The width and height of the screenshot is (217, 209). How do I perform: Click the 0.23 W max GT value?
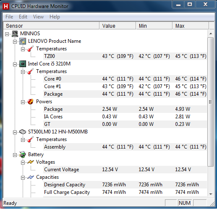point(183,124)
